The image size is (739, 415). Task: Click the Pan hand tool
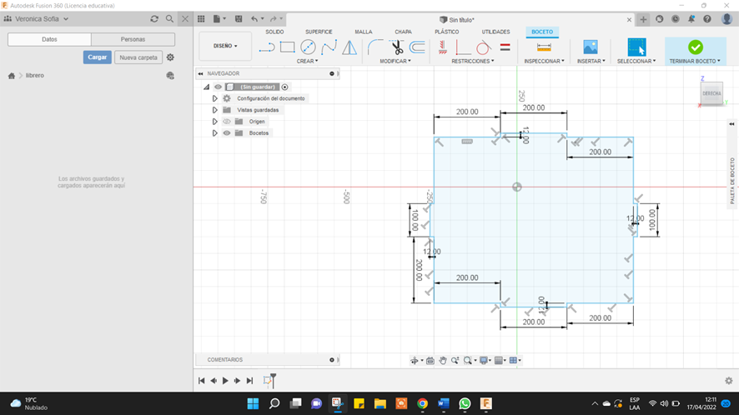(444, 360)
